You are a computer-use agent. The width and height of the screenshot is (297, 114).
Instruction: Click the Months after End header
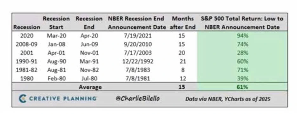click(x=182, y=23)
